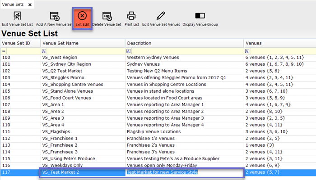Select the Venue Sets tab
Viewport: 316px width, 180px height.
[x=14, y=4]
